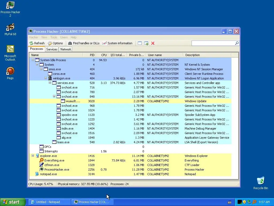Select the Interrupts row
The image size is (274, 206).
click(130, 151)
